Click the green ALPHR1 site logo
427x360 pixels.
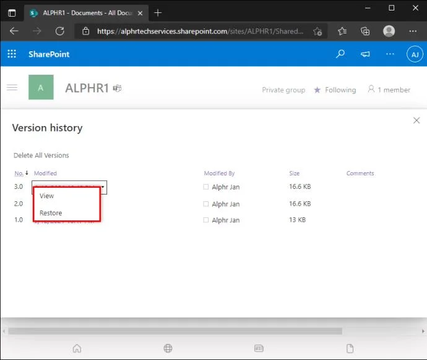pos(41,87)
